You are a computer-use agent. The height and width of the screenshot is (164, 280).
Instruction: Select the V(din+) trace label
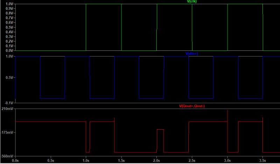click(x=192, y=54)
